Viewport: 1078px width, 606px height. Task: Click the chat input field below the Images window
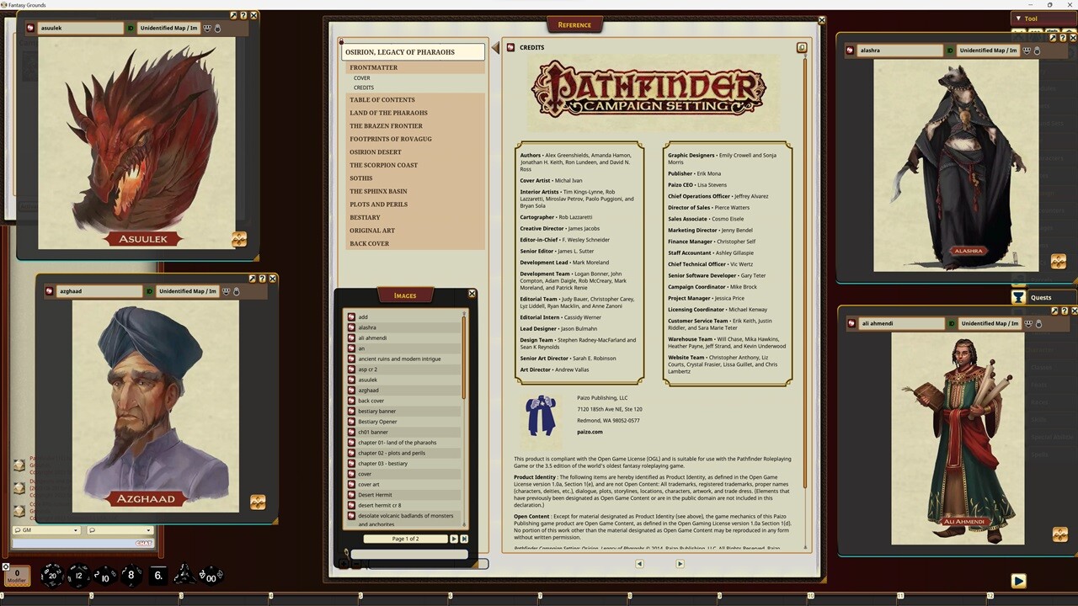[407, 554]
